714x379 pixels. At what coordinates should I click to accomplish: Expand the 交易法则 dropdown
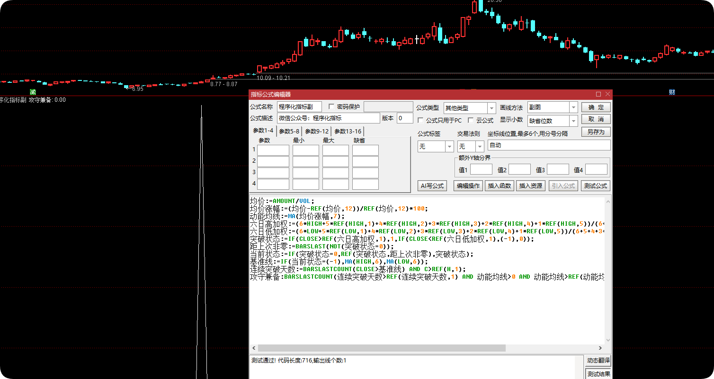480,147
